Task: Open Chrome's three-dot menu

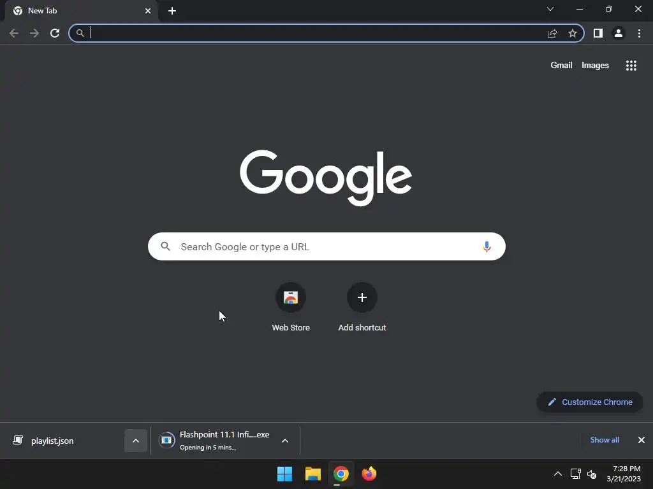Action: pyautogui.click(x=639, y=33)
